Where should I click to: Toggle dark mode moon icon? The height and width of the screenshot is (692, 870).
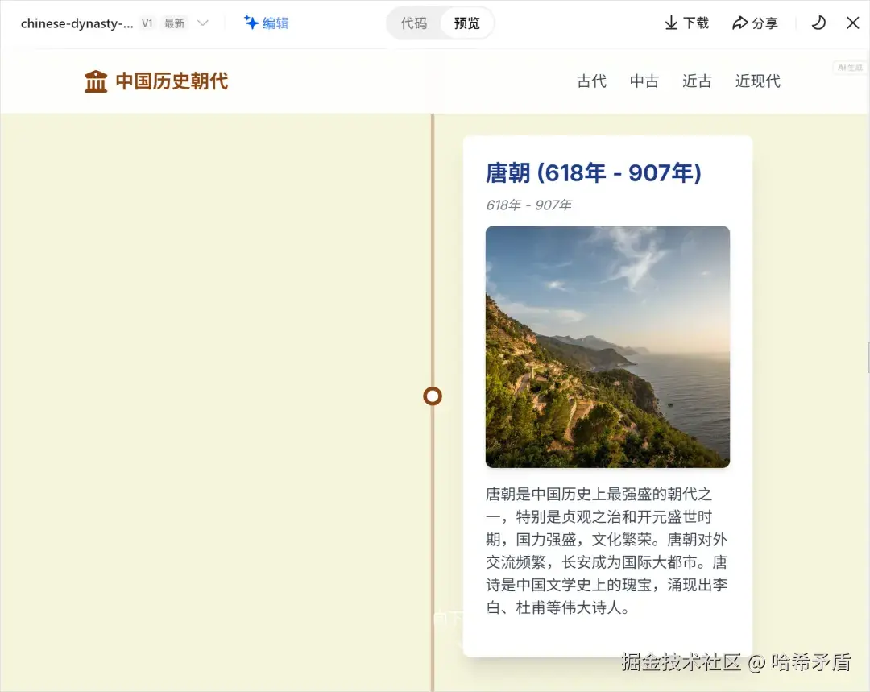[x=819, y=23]
